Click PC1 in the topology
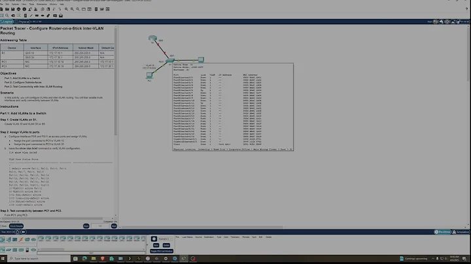 pos(149,76)
